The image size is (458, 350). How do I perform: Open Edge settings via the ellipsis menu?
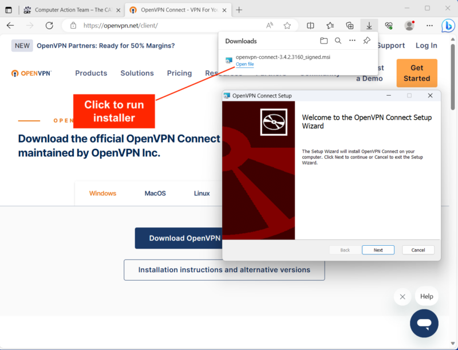pos(429,26)
